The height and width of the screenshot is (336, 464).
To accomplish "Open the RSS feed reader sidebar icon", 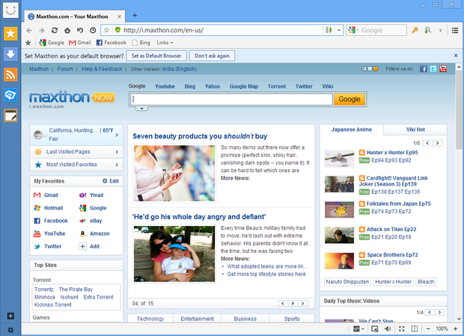I will click(x=10, y=75).
